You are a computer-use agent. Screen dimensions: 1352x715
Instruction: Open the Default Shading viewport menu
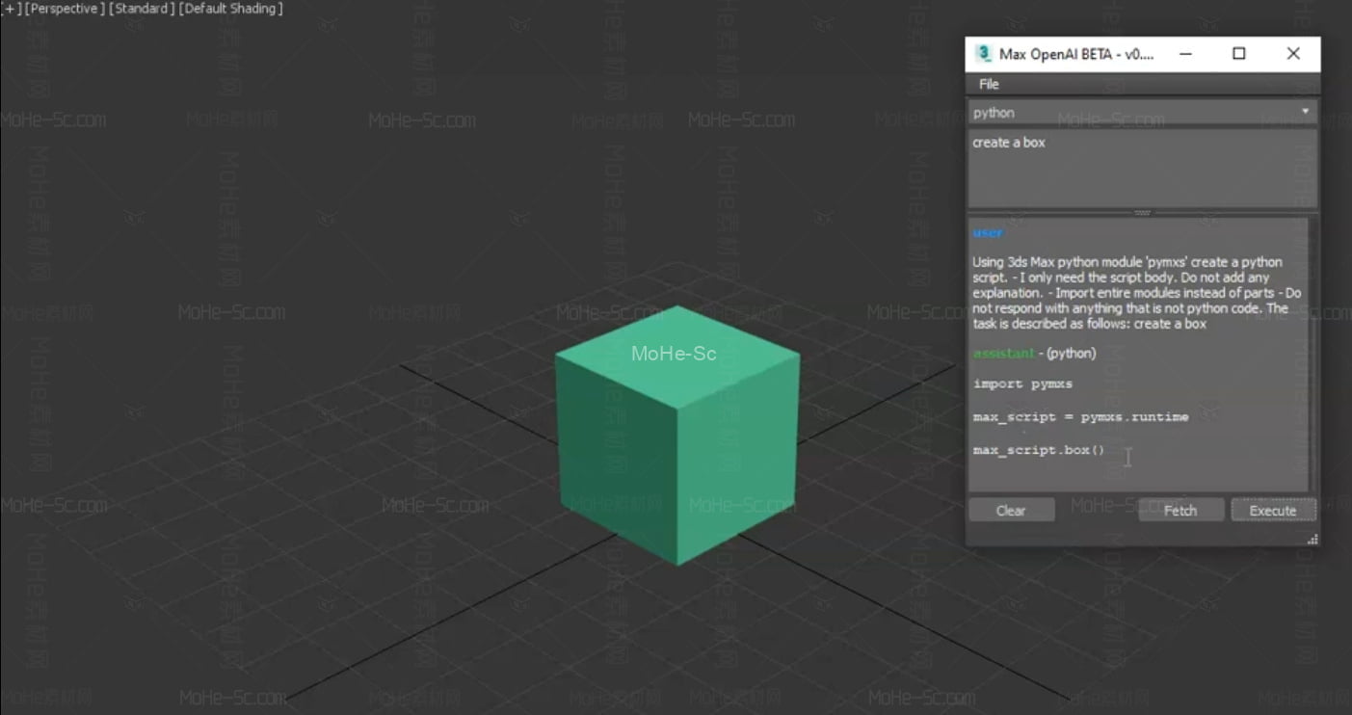[x=231, y=9]
